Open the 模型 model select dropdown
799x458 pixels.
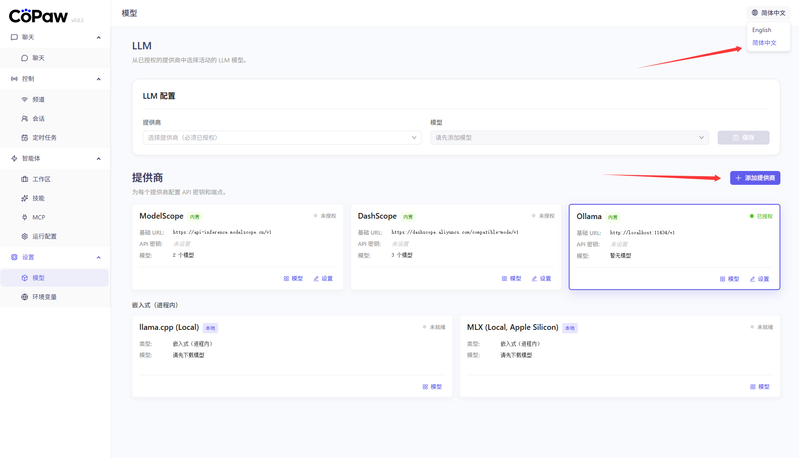click(x=569, y=138)
